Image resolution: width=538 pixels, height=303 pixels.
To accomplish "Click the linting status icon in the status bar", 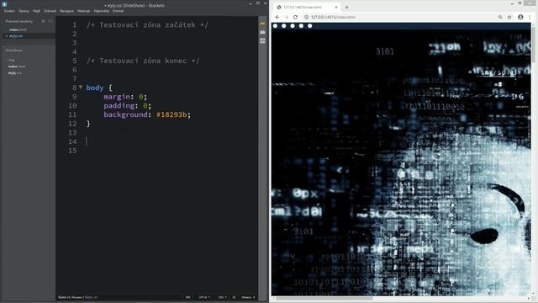I will pyautogui.click(x=234, y=297).
